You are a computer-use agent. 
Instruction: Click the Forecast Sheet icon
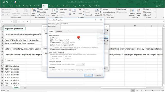click(x=138, y=13)
